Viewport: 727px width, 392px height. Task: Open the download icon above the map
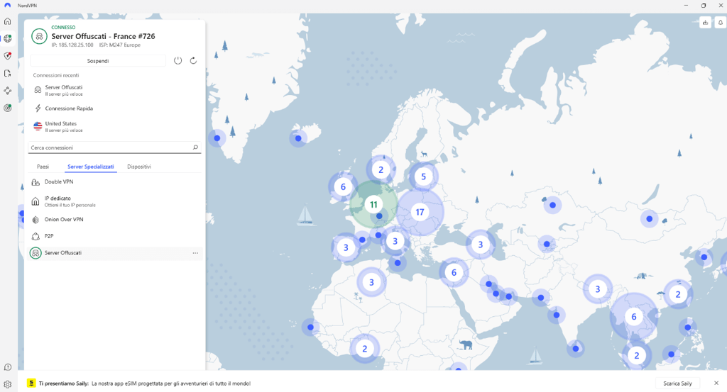point(705,22)
